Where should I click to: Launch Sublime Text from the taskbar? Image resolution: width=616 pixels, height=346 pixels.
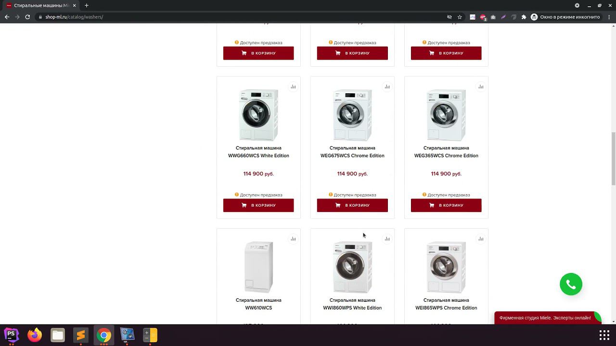pos(81,335)
